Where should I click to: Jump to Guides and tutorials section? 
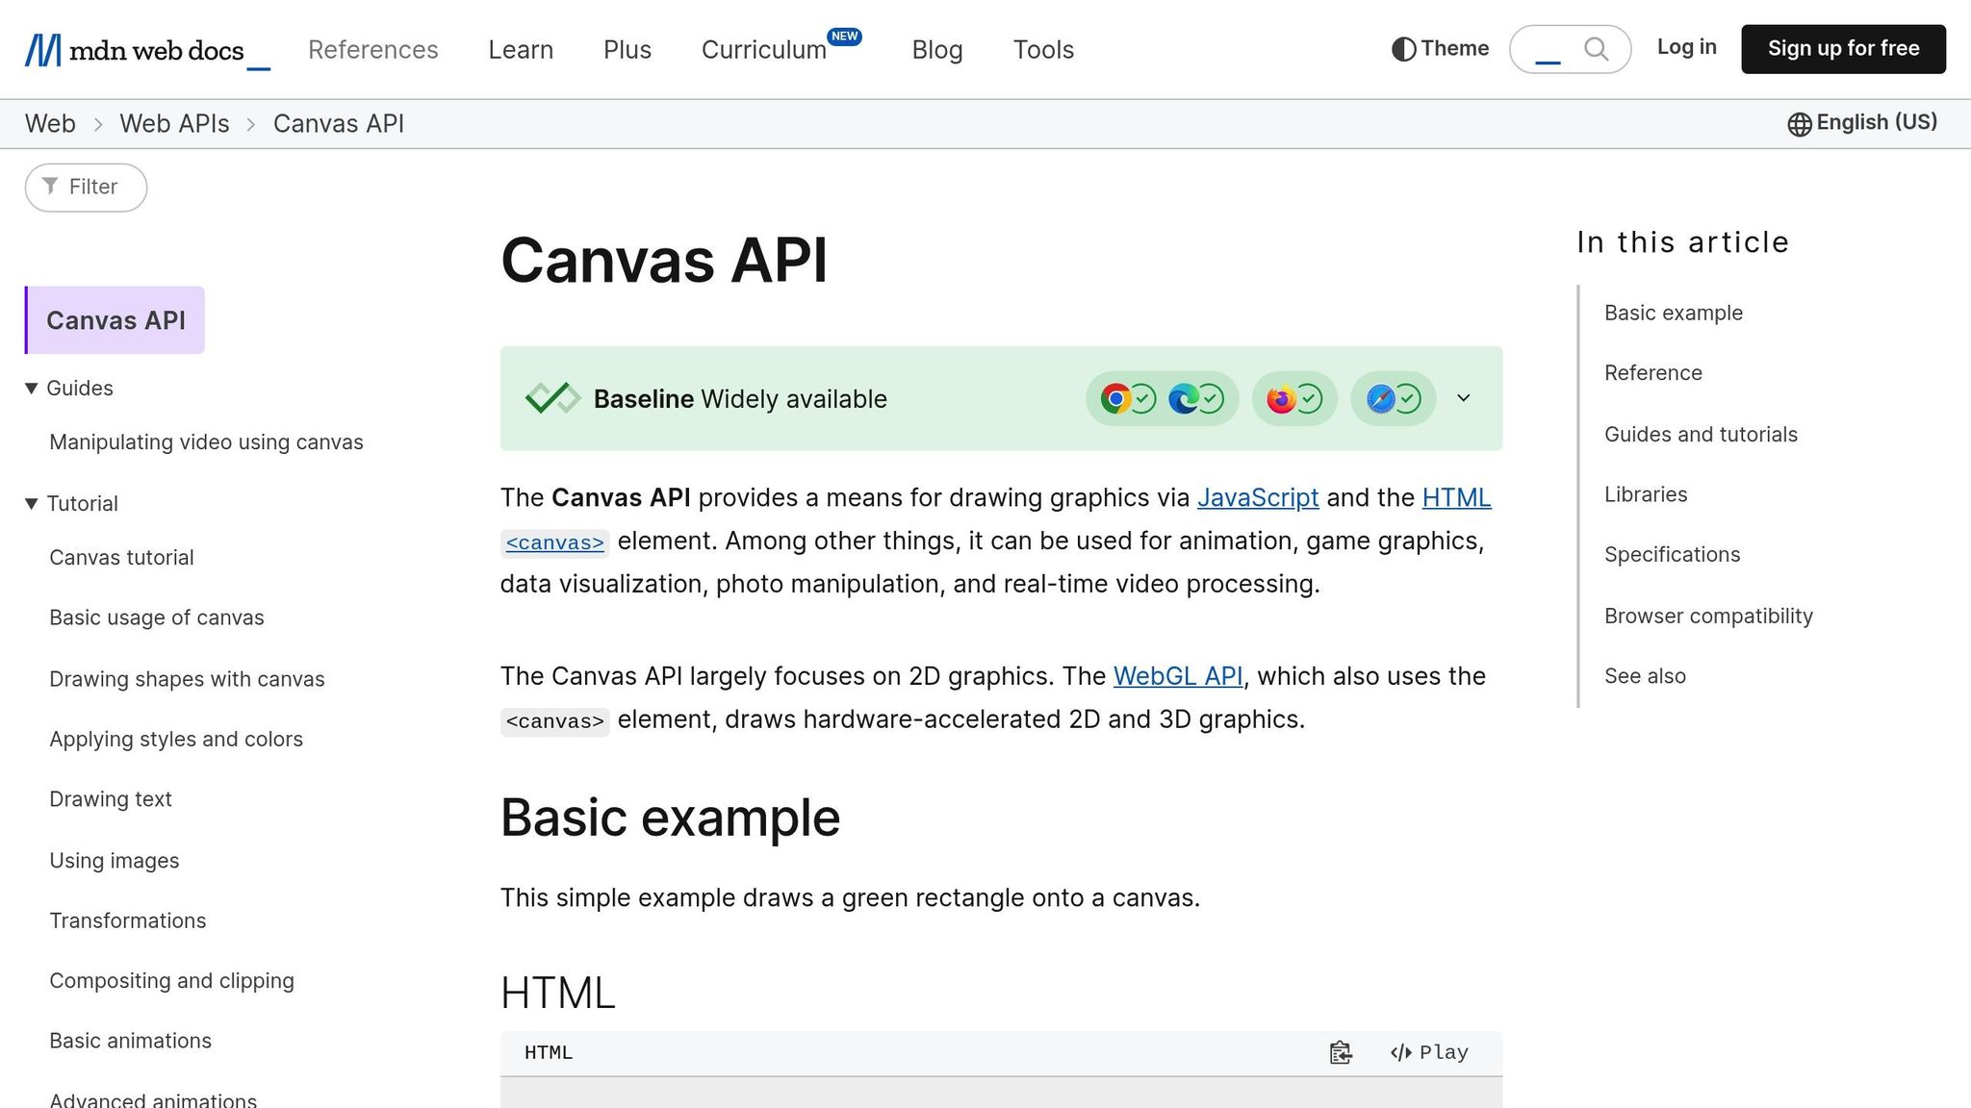coord(1701,435)
